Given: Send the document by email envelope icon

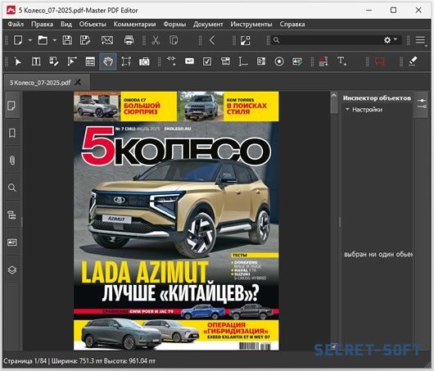Looking at the screenshot, I should point(107,40).
